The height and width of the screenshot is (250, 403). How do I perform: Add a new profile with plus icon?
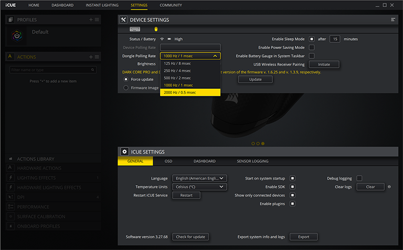coord(91,19)
